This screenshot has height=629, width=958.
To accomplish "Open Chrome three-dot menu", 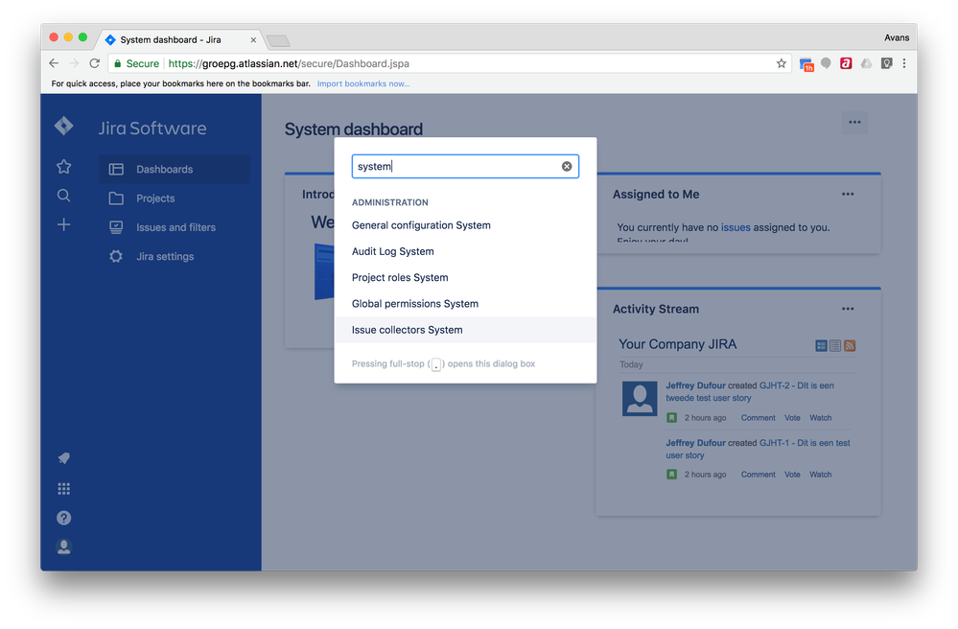I will point(904,63).
